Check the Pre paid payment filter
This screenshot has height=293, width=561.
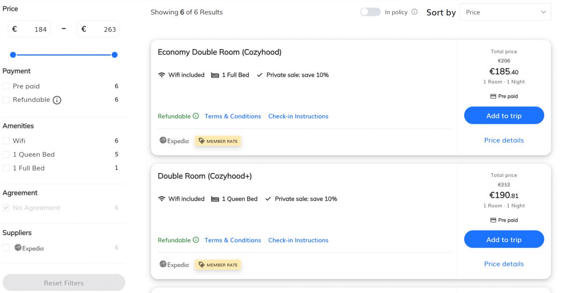click(x=6, y=86)
